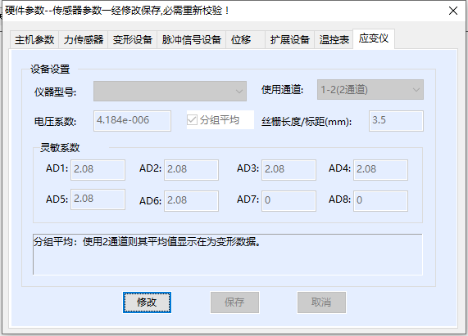Open the 使用通道 dropdown

pyautogui.click(x=370, y=90)
